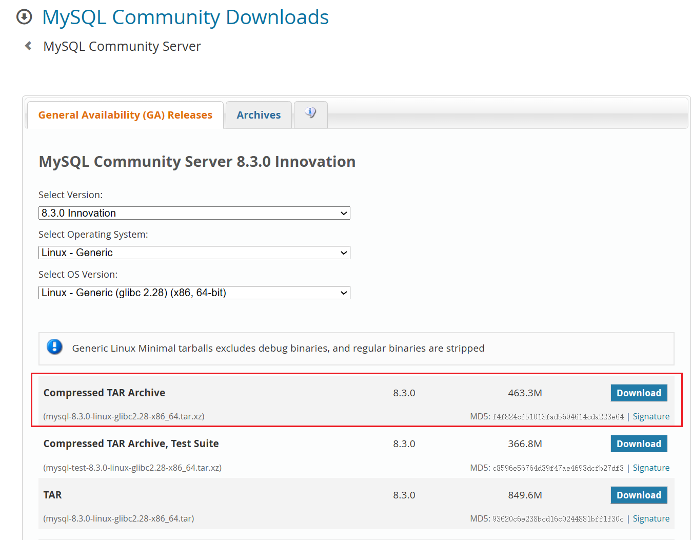The width and height of the screenshot is (692, 540).
Task: Click the Select Operating System label
Action: 93,234
